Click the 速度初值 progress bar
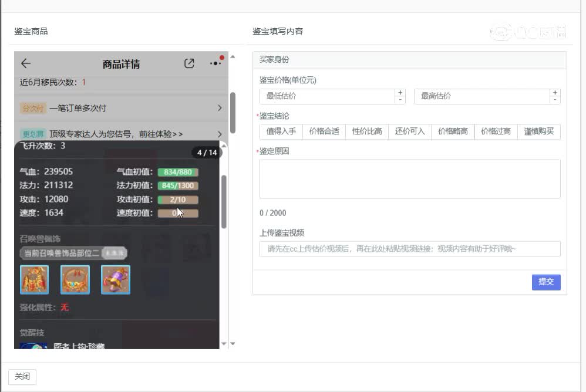This screenshot has width=586, height=392. tap(178, 213)
